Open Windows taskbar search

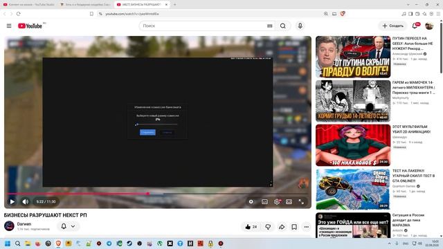click(x=18, y=243)
